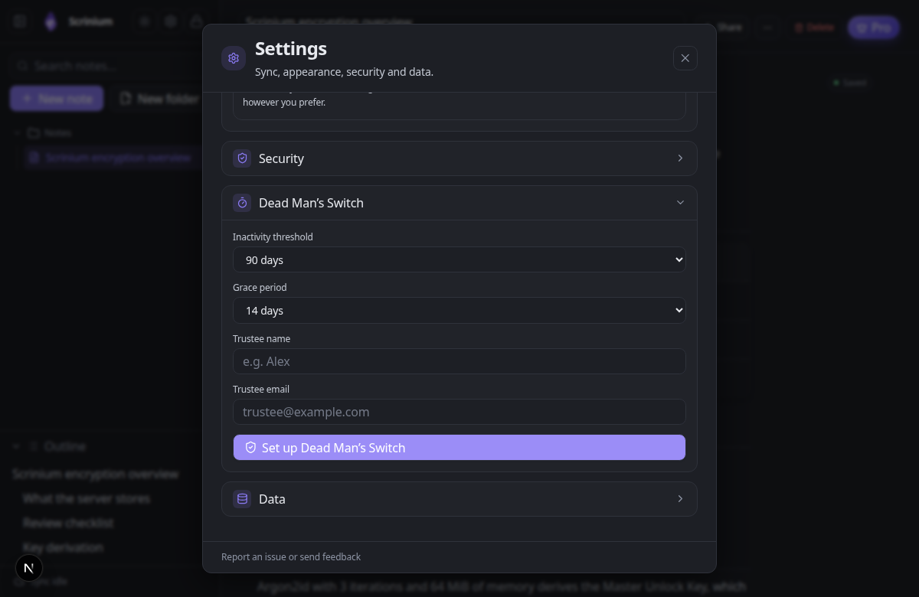This screenshot has width=919, height=597.
Task: Click the Dead Man's Switch section title
Action: pyautogui.click(x=311, y=203)
